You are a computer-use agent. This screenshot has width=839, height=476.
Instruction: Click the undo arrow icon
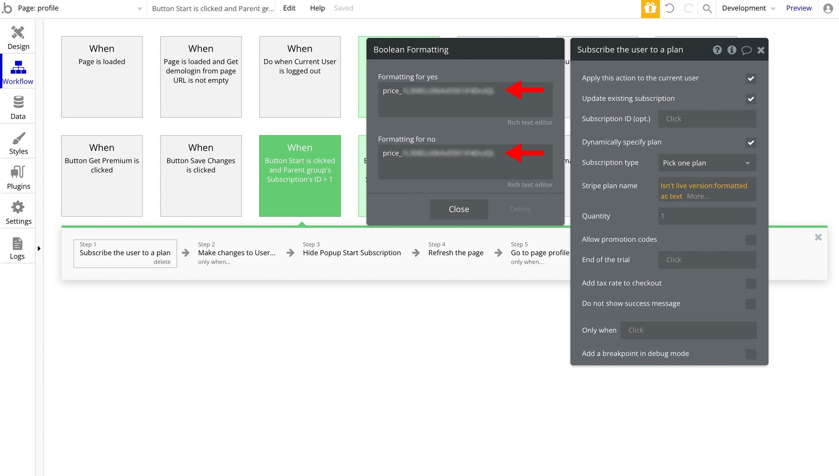point(669,8)
